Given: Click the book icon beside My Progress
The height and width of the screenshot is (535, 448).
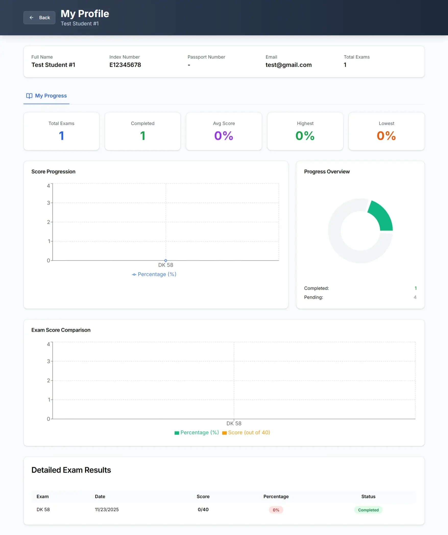Looking at the screenshot, I should pos(29,96).
